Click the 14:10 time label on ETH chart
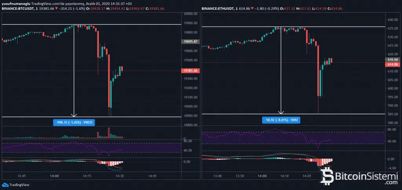Screen dimensions: 402x190 285,176
